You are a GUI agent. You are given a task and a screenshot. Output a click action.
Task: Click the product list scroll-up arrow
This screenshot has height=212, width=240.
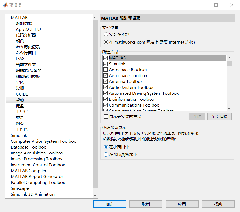point(229,58)
